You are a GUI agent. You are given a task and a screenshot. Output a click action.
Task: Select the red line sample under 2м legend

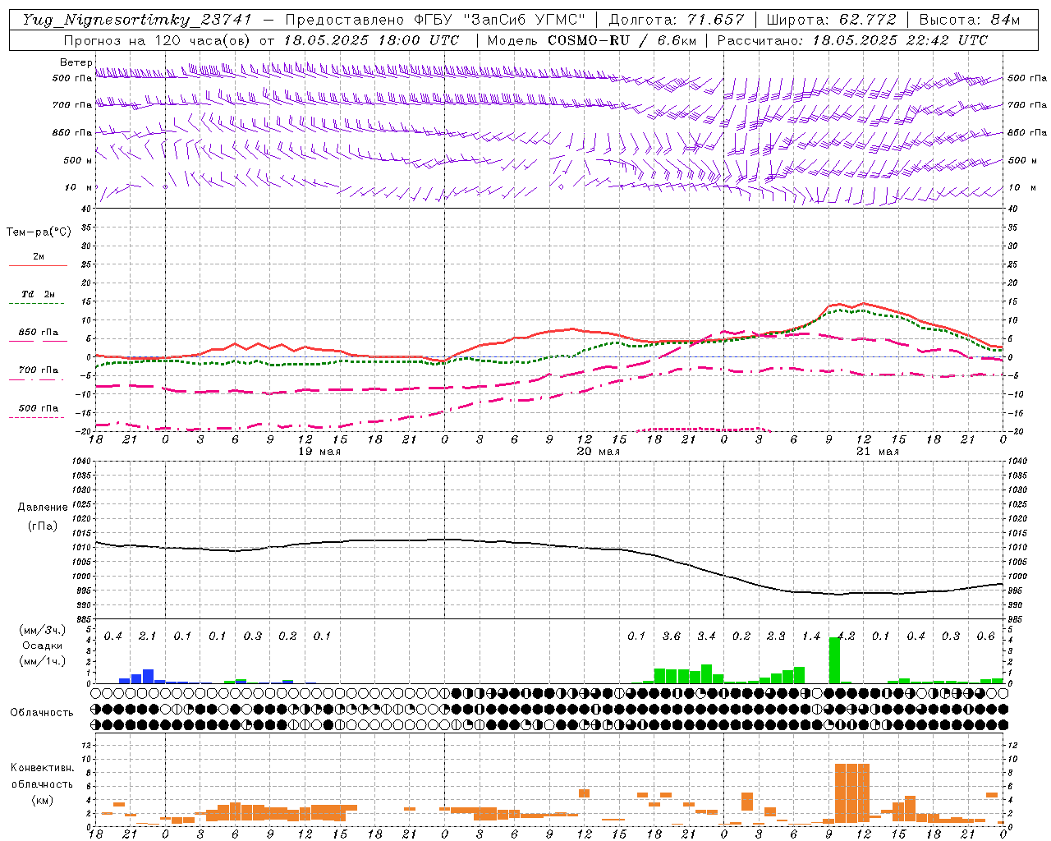point(38,266)
